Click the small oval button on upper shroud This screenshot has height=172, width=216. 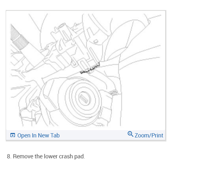tap(95, 41)
